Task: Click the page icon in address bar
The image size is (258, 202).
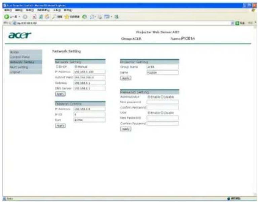Action: [x=15, y=23]
